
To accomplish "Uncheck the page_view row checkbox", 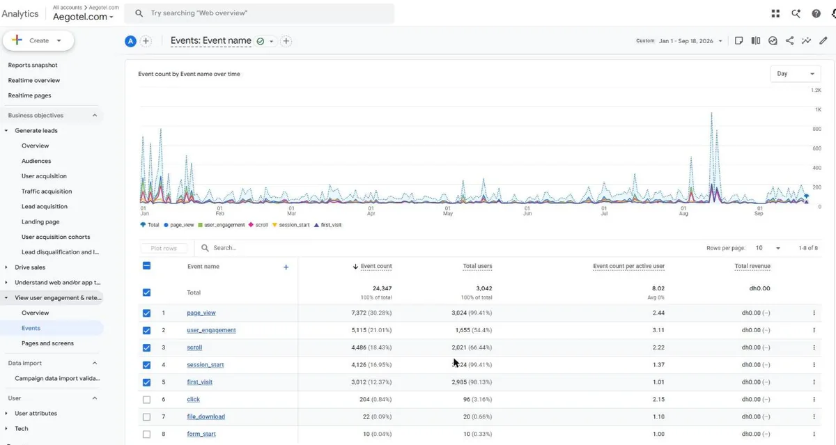I will pos(146,313).
